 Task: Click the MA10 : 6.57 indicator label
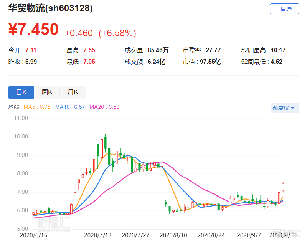click(70, 107)
